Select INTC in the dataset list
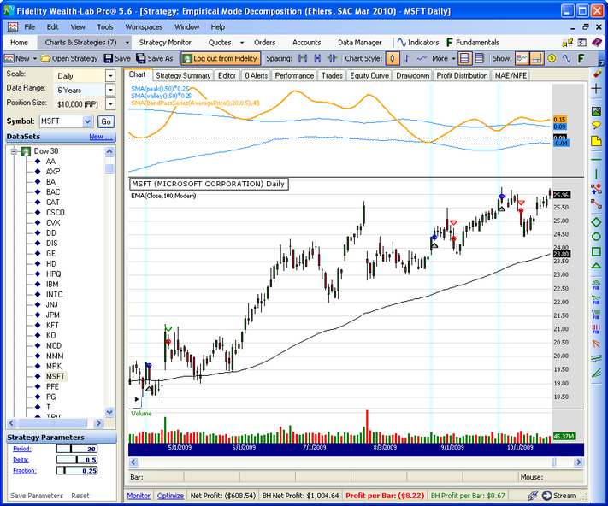The height and width of the screenshot is (506, 608). [56, 295]
